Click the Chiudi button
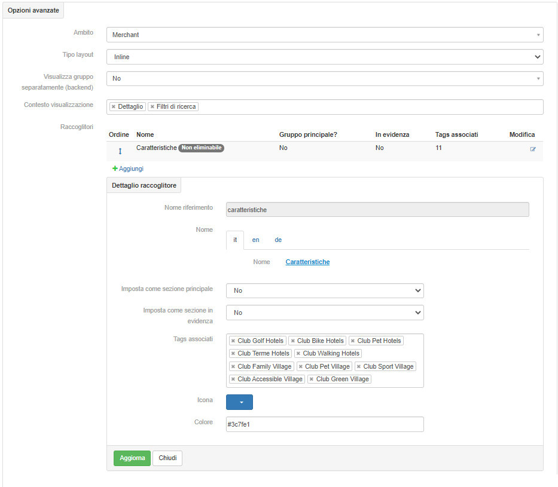Image resolution: width=558 pixels, height=487 pixels. click(167, 458)
